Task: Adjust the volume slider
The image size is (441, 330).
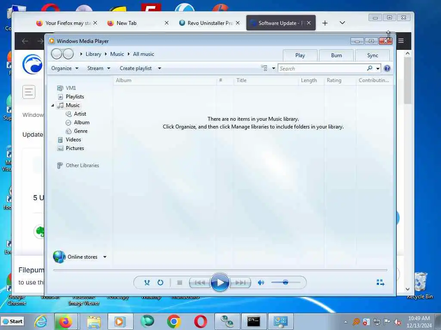Action: [286, 282]
